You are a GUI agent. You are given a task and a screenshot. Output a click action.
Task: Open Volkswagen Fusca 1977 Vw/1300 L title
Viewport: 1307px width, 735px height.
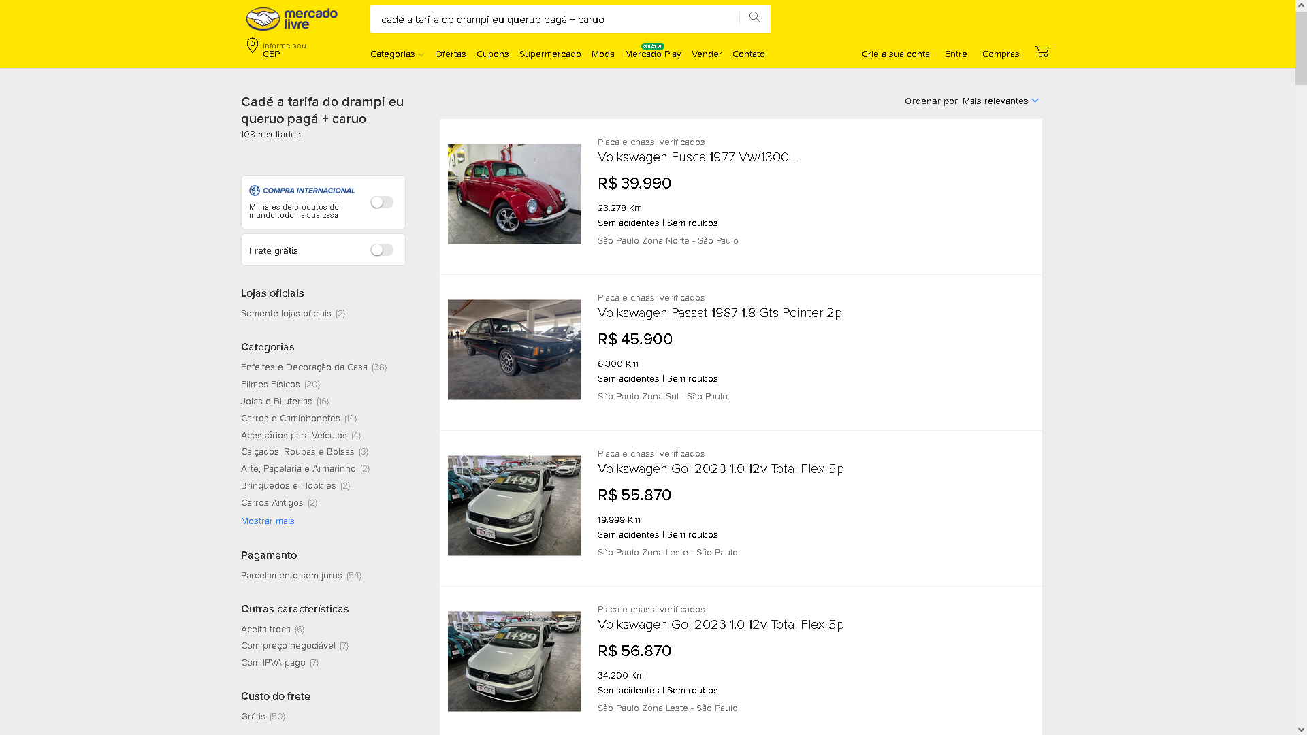[698, 157]
